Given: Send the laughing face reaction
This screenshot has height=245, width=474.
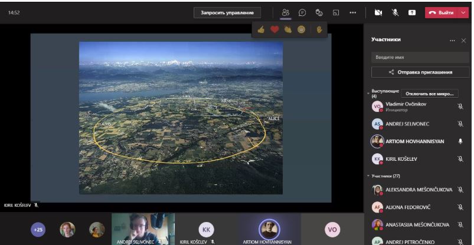Looking at the screenshot, I should coord(302,29).
